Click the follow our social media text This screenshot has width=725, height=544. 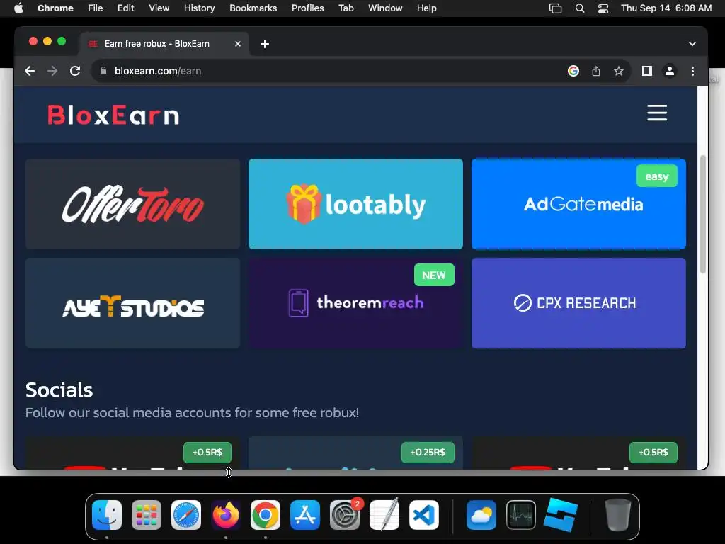coord(192,413)
